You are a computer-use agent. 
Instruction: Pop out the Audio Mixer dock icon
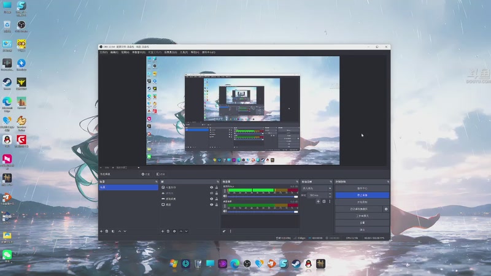[297, 182]
